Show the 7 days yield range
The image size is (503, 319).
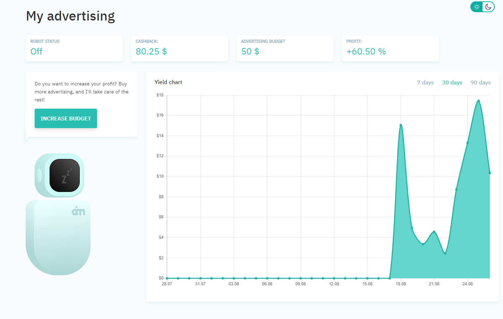pos(425,83)
